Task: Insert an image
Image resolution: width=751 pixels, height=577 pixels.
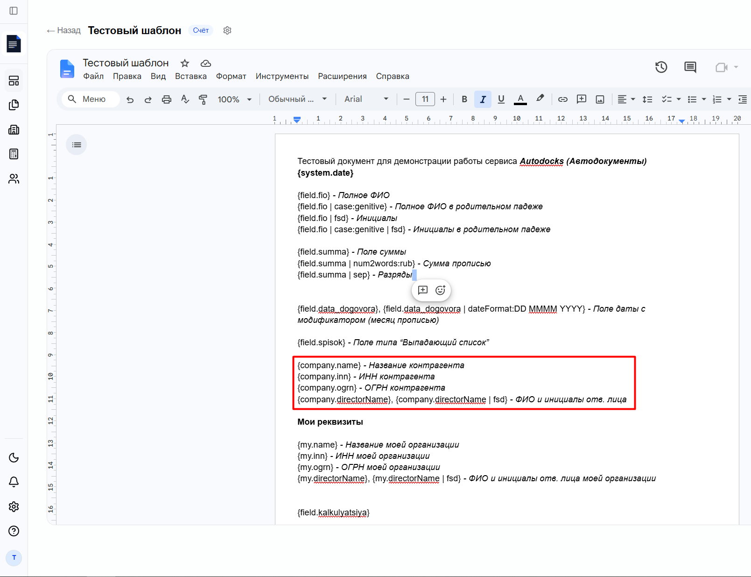Action: point(600,99)
